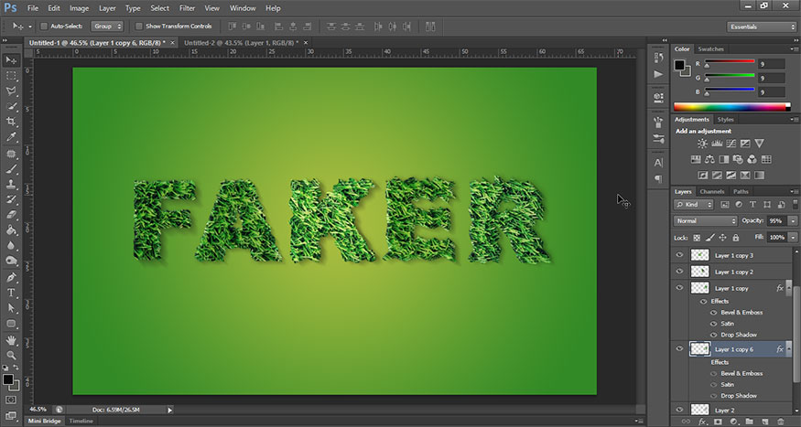Image resolution: width=801 pixels, height=427 pixels.
Task: Click the Layer 1 copy thumbnail
Action: 699,288
